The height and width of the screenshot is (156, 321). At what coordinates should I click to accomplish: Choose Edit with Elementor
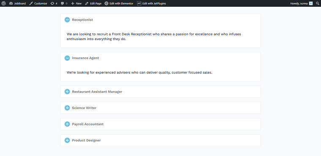119,3
